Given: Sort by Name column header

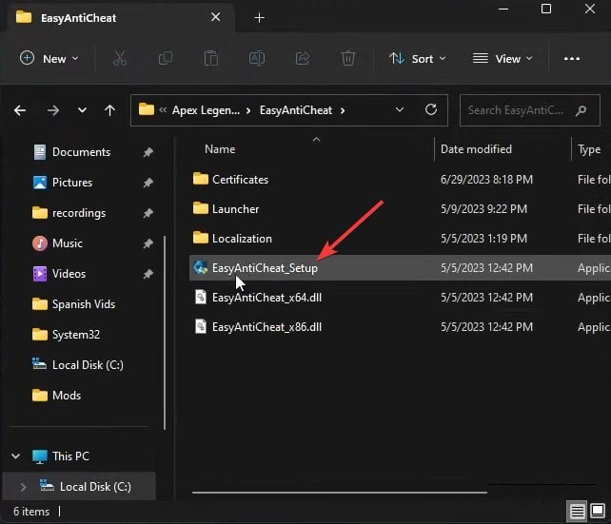Looking at the screenshot, I should point(220,149).
